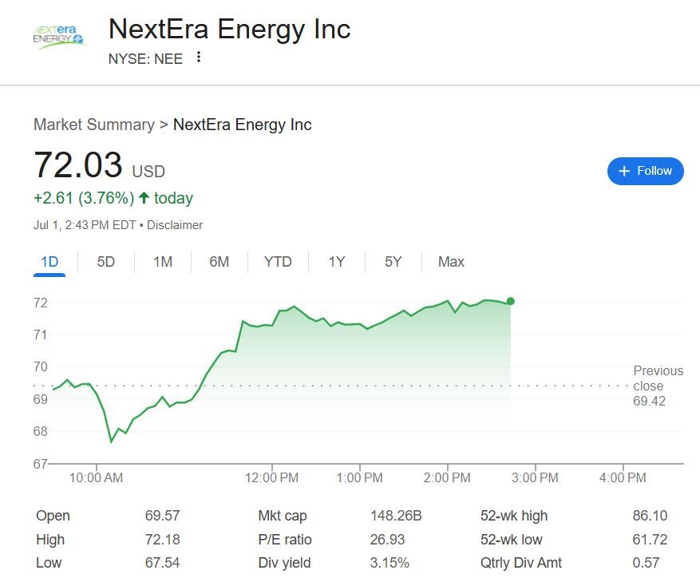Screen dimensions: 700x582
Task: Click the NextEra Energy logo
Action: click(58, 36)
